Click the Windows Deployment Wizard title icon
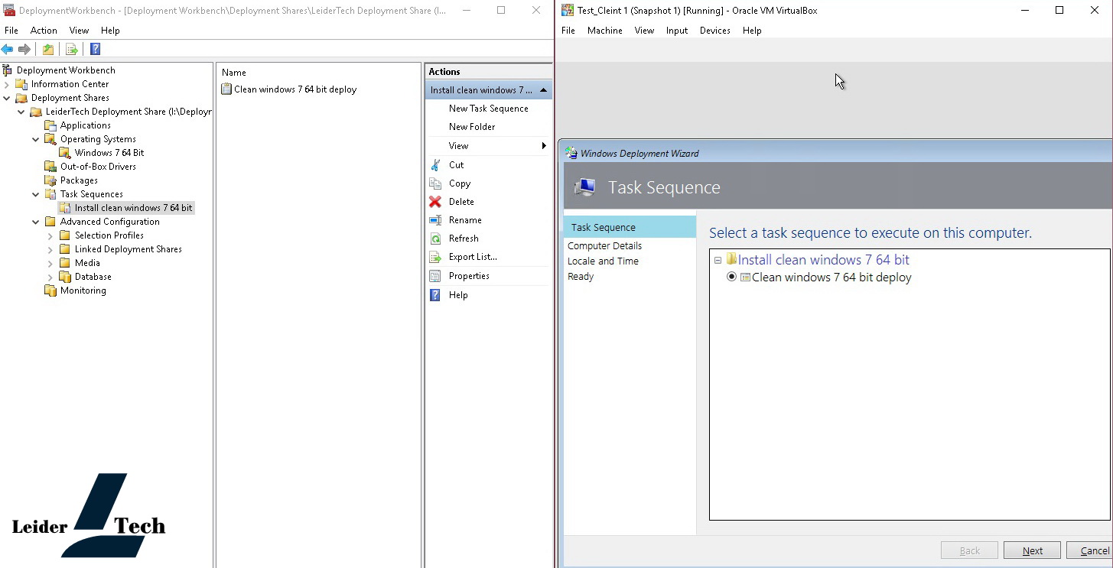The width and height of the screenshot is (1113, 568). click(x=571, y=153)
